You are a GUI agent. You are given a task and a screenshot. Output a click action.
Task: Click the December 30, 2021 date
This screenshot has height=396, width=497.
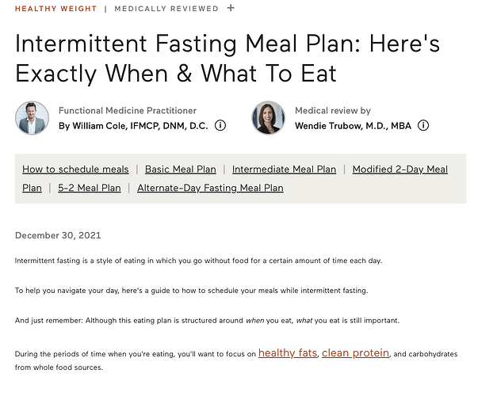pos(58,235)
